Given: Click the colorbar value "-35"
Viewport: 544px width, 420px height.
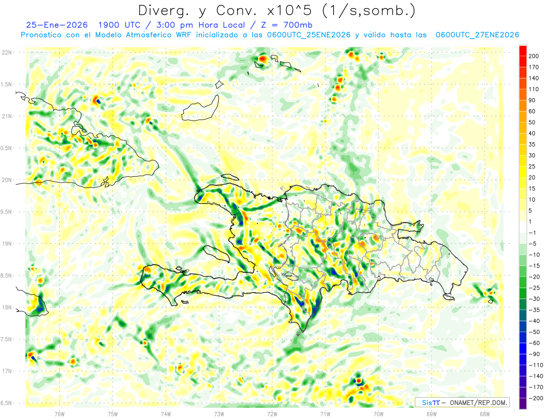Looking at the screenshot, I should click(534, 310).
